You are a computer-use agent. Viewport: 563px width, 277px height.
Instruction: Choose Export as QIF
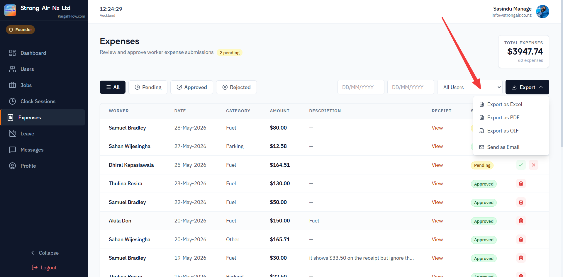511,131
